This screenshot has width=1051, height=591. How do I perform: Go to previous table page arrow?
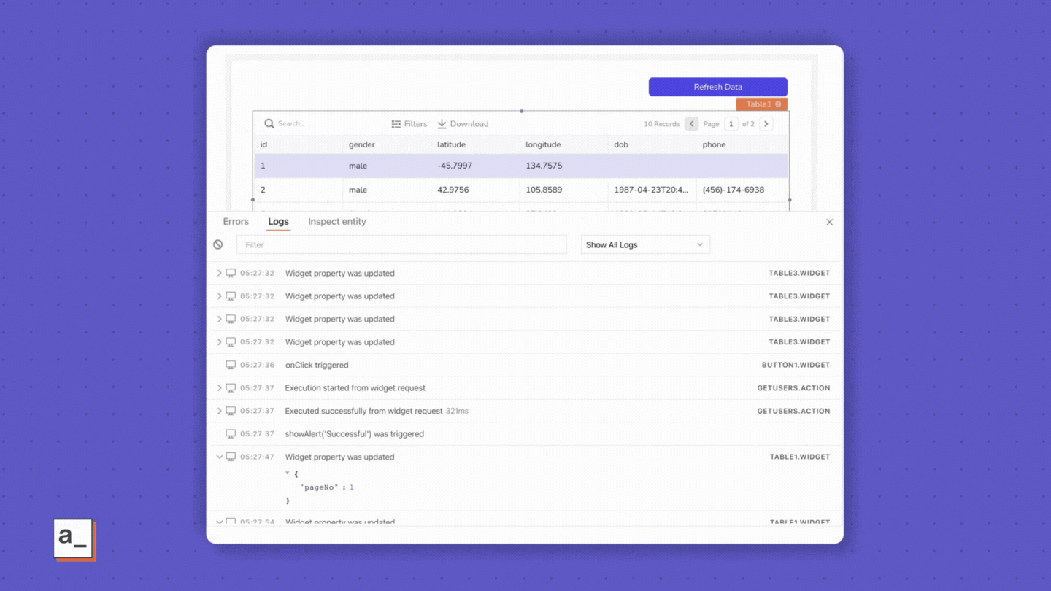pos(691,124)
